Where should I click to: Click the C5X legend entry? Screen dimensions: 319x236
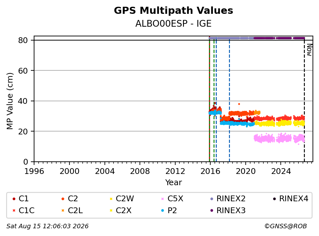click(172, 199)
